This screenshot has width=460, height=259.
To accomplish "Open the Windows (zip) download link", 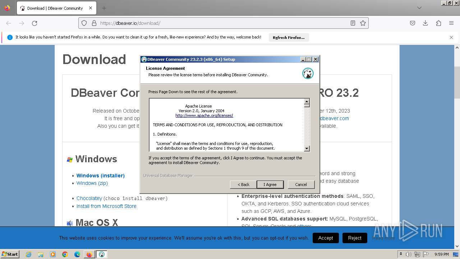I will click(92, 183).
